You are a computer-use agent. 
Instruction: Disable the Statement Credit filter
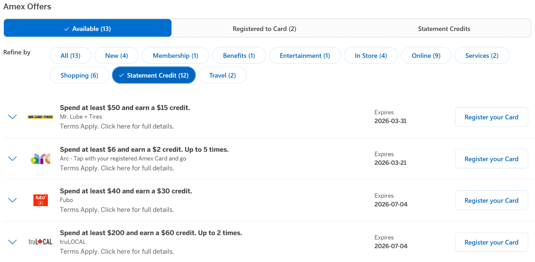[154, 75]
